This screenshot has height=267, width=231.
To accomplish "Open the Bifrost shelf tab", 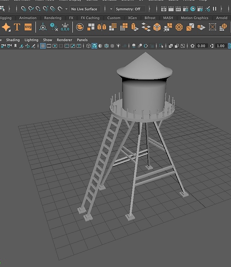I will (150, 18).
